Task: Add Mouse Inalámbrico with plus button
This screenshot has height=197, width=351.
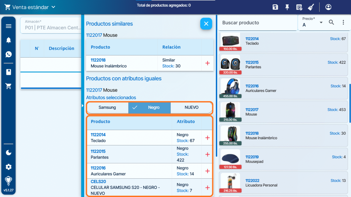Action: coord(207,63)
